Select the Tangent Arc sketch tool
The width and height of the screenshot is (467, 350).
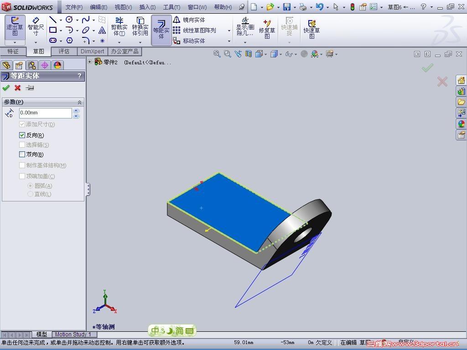point(69,30)
